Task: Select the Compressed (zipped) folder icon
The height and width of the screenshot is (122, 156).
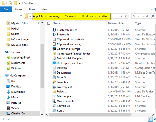Action: pos(54,54)
